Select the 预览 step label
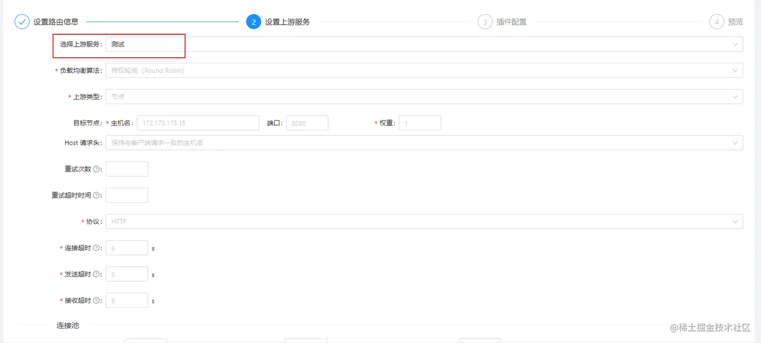This screenshot has height=343, width=761. coord(735,22)
